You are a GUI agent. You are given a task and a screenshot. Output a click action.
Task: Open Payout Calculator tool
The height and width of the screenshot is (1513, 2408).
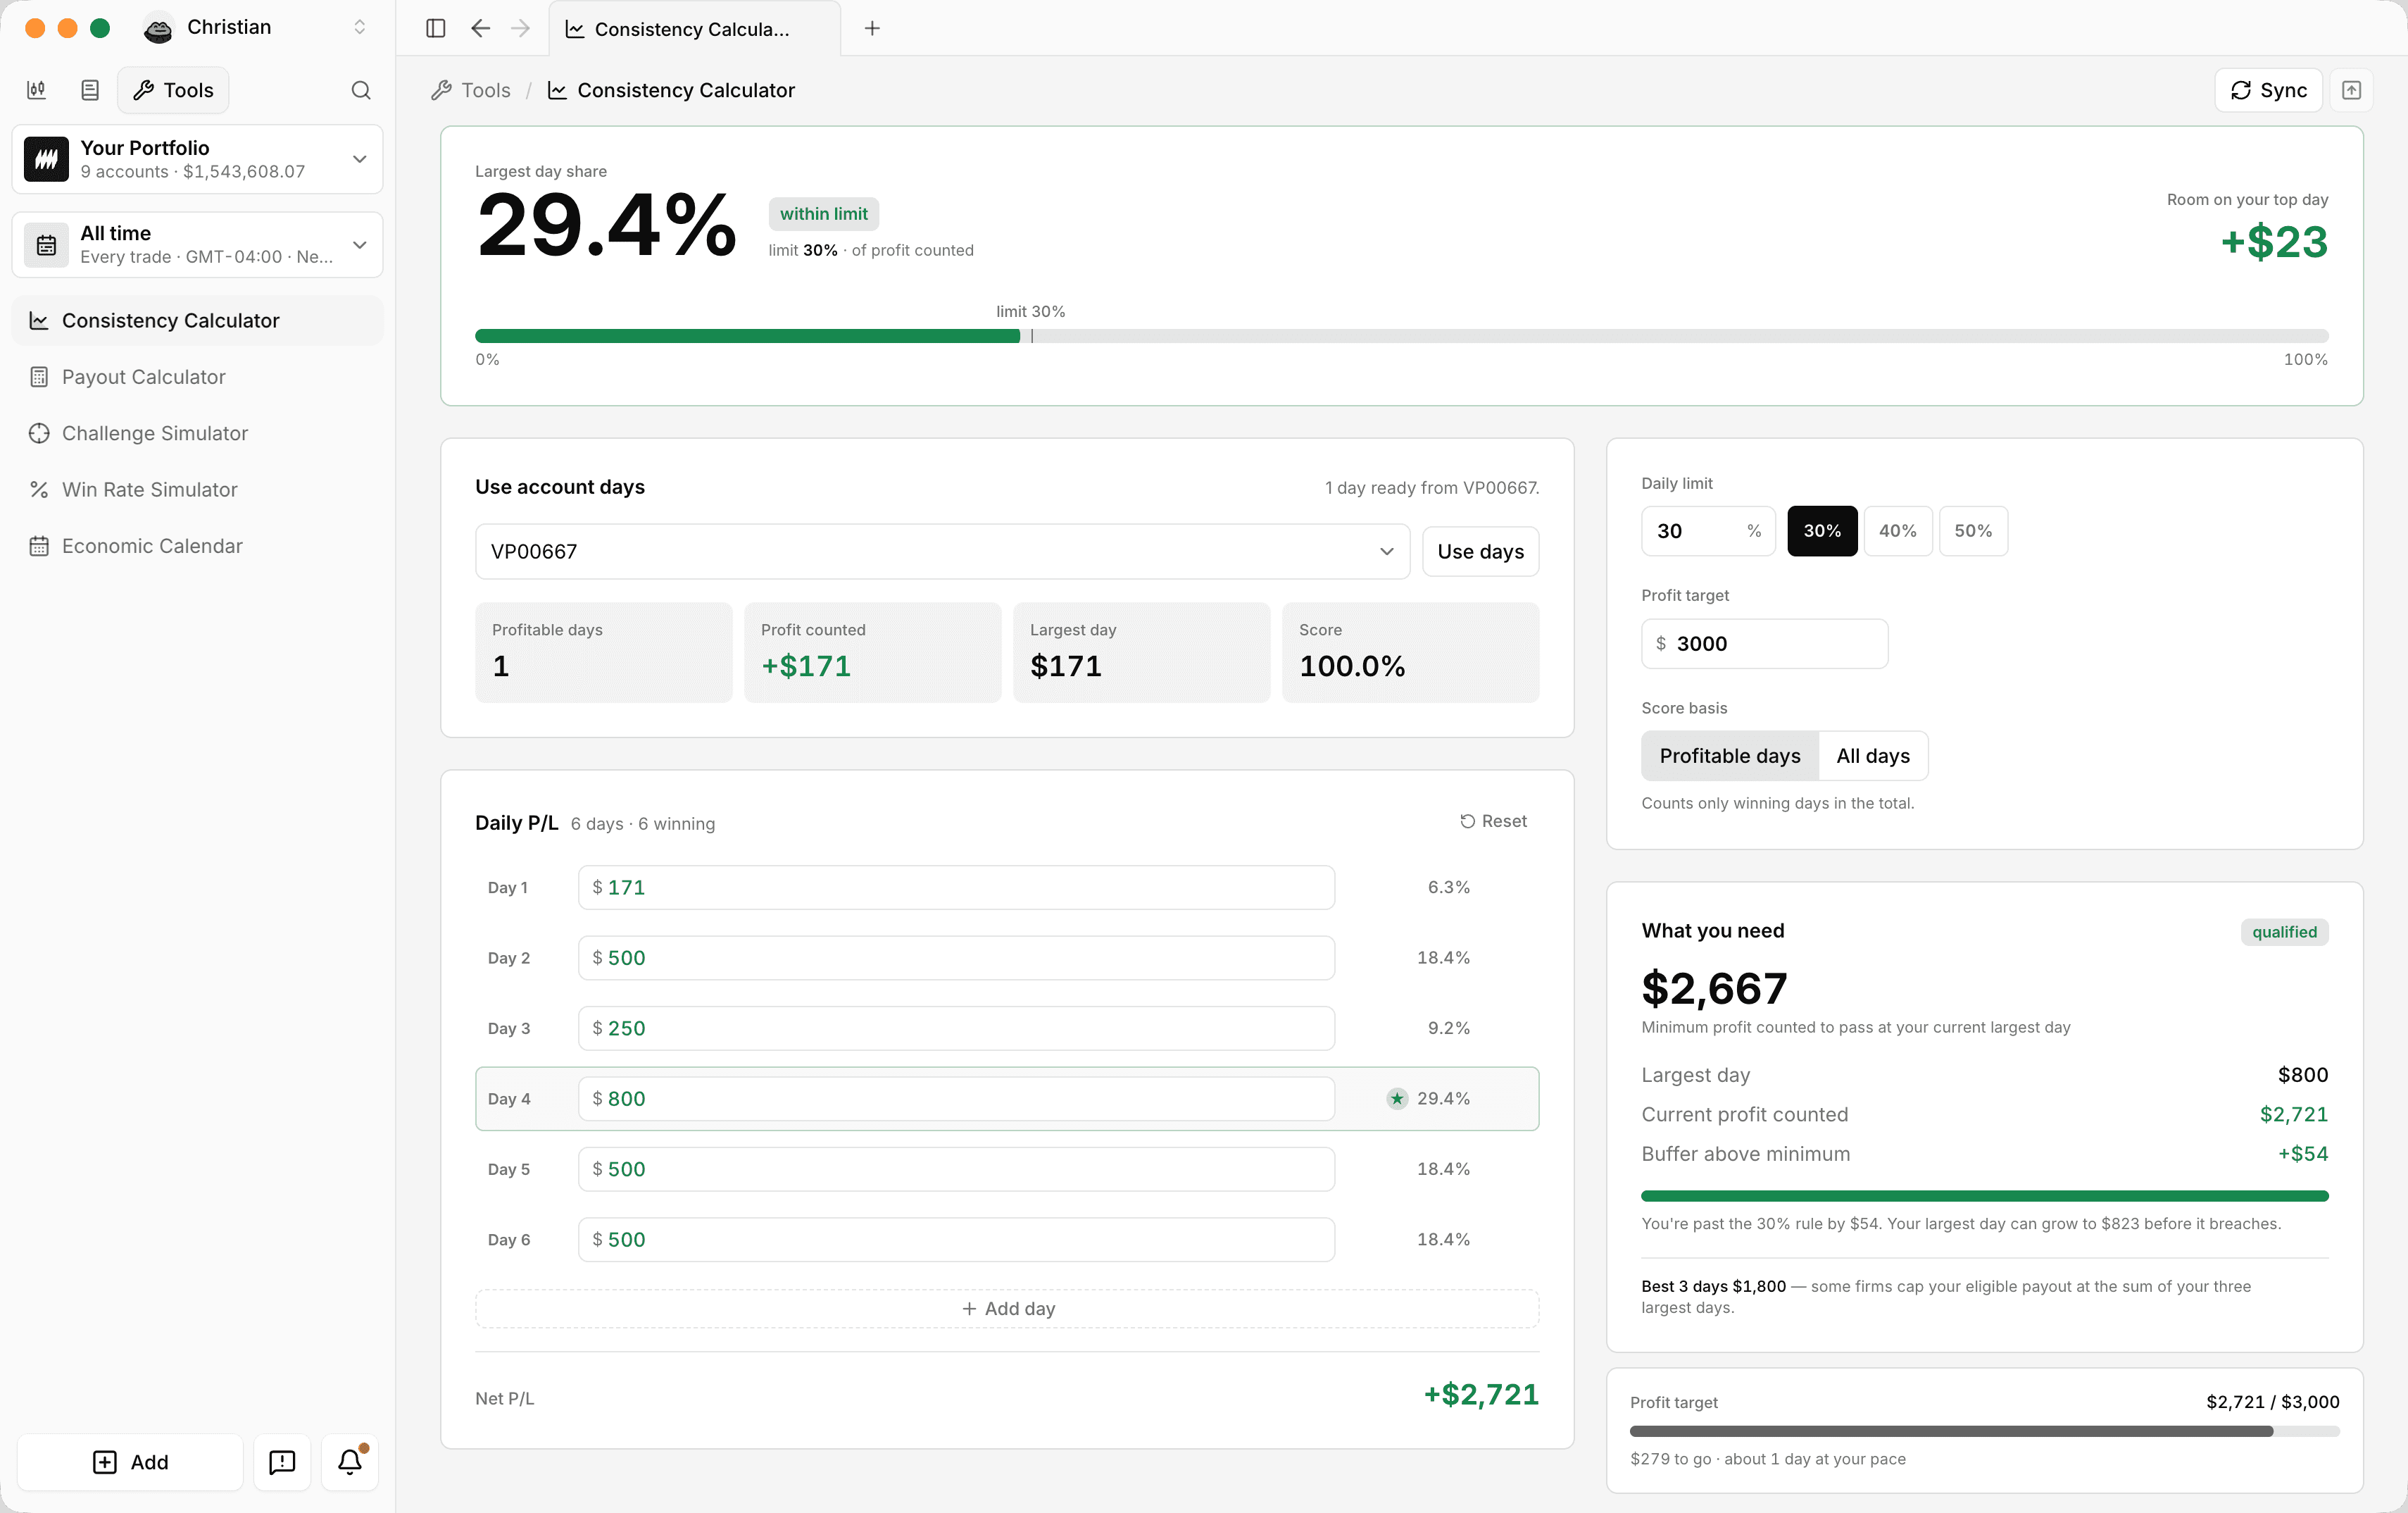tap(198, 378)
